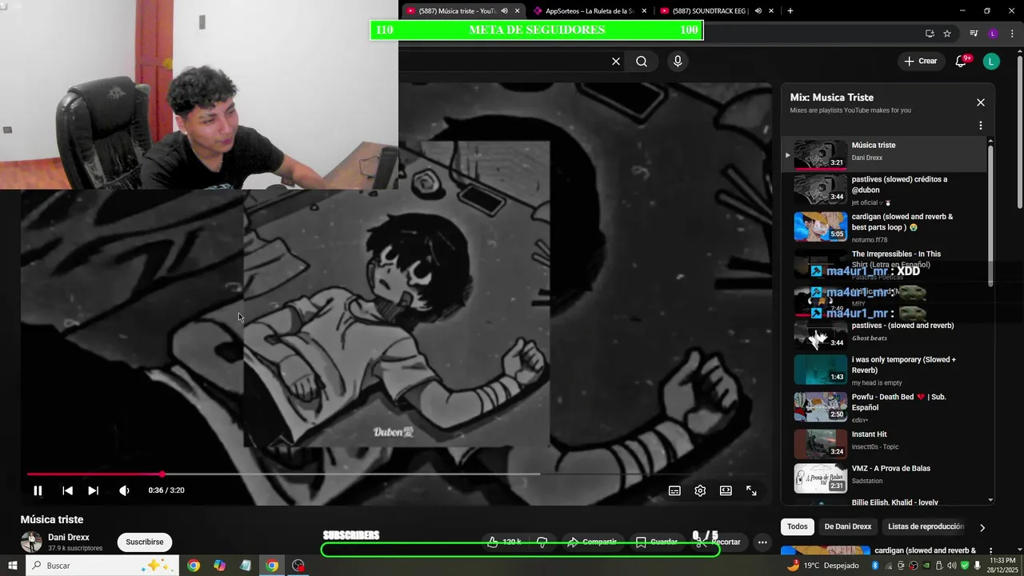This screenshot has height=576, width=1024.
Task: Toggle subtitles in the video player
Action: click(x=674, y=490)
